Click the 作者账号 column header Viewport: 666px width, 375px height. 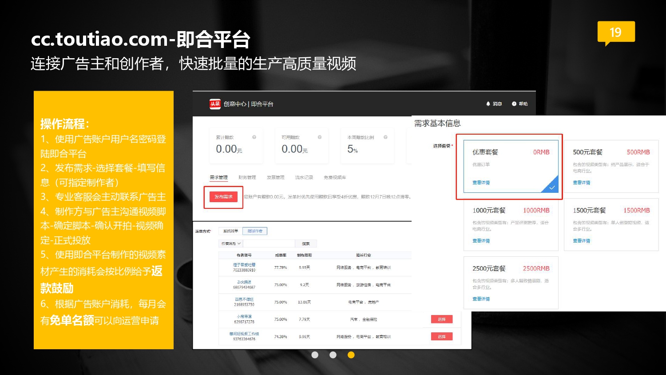tap(244, 255)
